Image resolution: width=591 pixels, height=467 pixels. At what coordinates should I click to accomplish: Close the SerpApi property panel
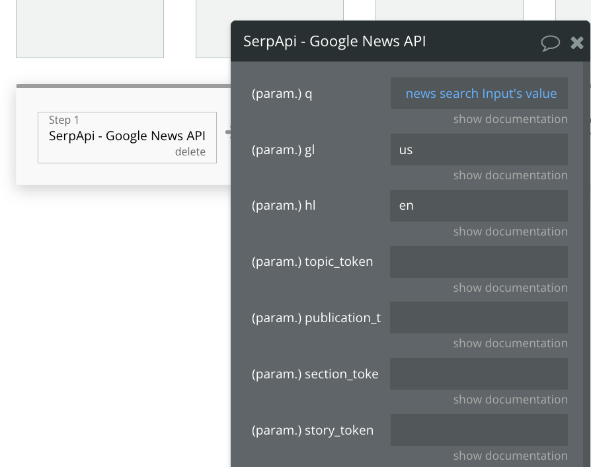tap(577, 43)
